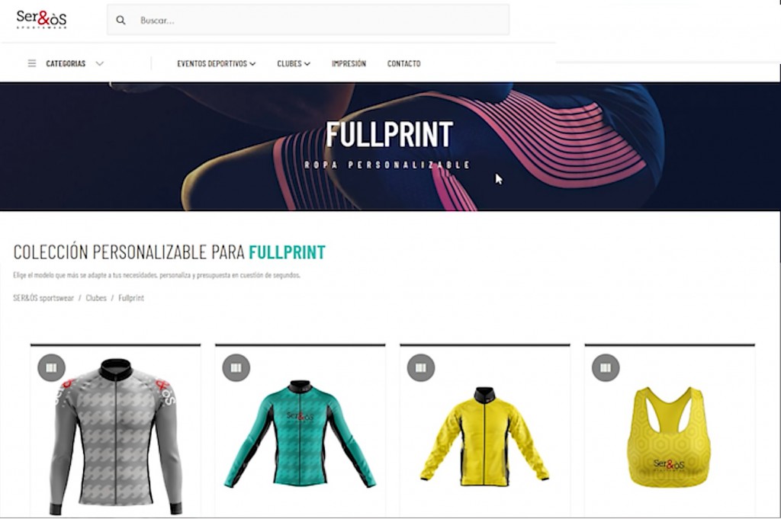This screenshot has height=519, width=781.
Task: Click compare icon on gray jersey
Action: pos(51,368)
